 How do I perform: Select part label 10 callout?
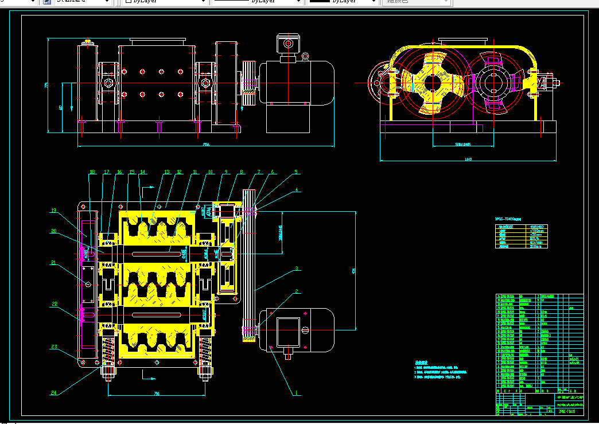coord(210,172)
